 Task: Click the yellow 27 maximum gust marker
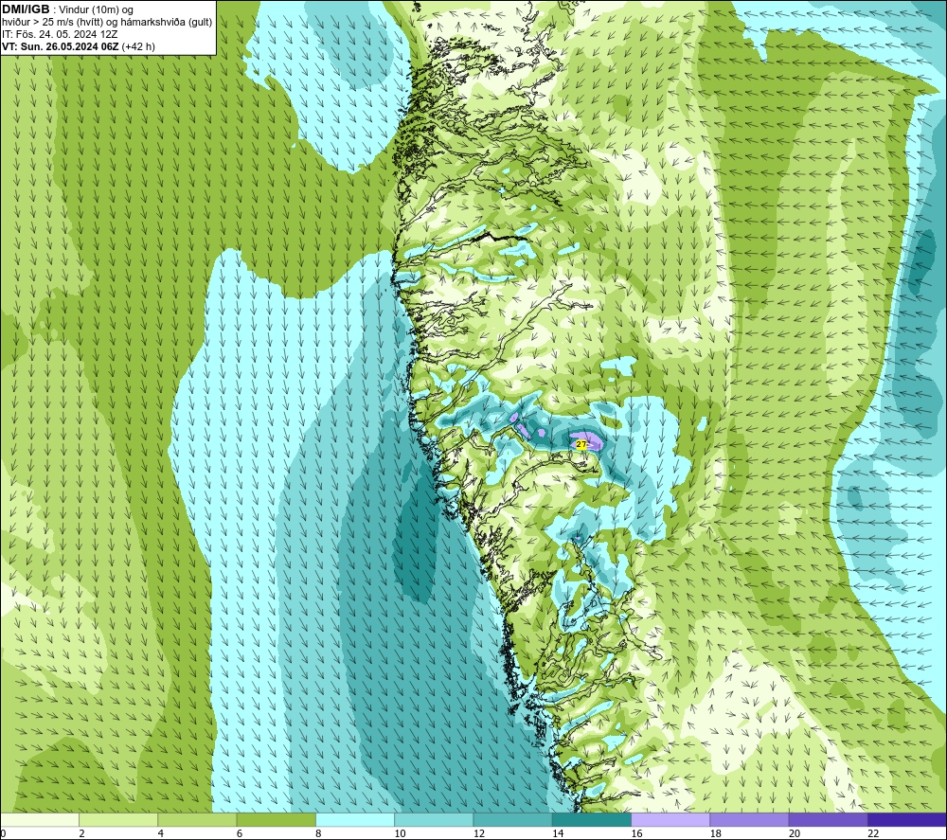(581, 444)
